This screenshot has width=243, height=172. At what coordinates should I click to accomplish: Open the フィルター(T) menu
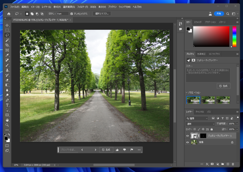click(82, 7)
